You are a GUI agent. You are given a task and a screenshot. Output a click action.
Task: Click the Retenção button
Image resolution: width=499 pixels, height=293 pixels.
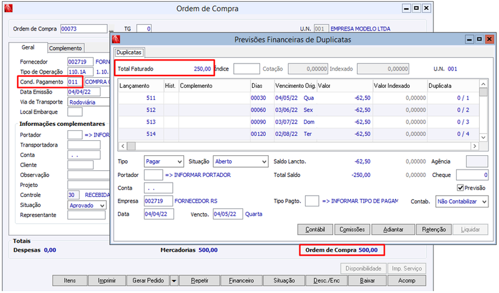[434, 229]
